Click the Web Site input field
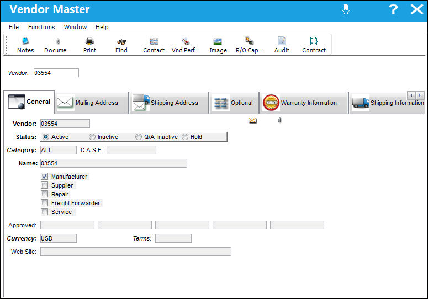 [136, 252]
